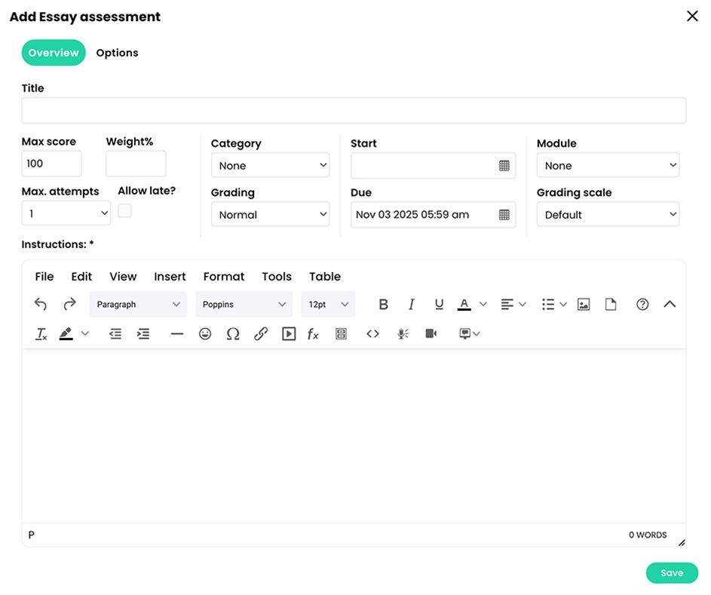Open the equation (fx) tool

click(313, 333)
